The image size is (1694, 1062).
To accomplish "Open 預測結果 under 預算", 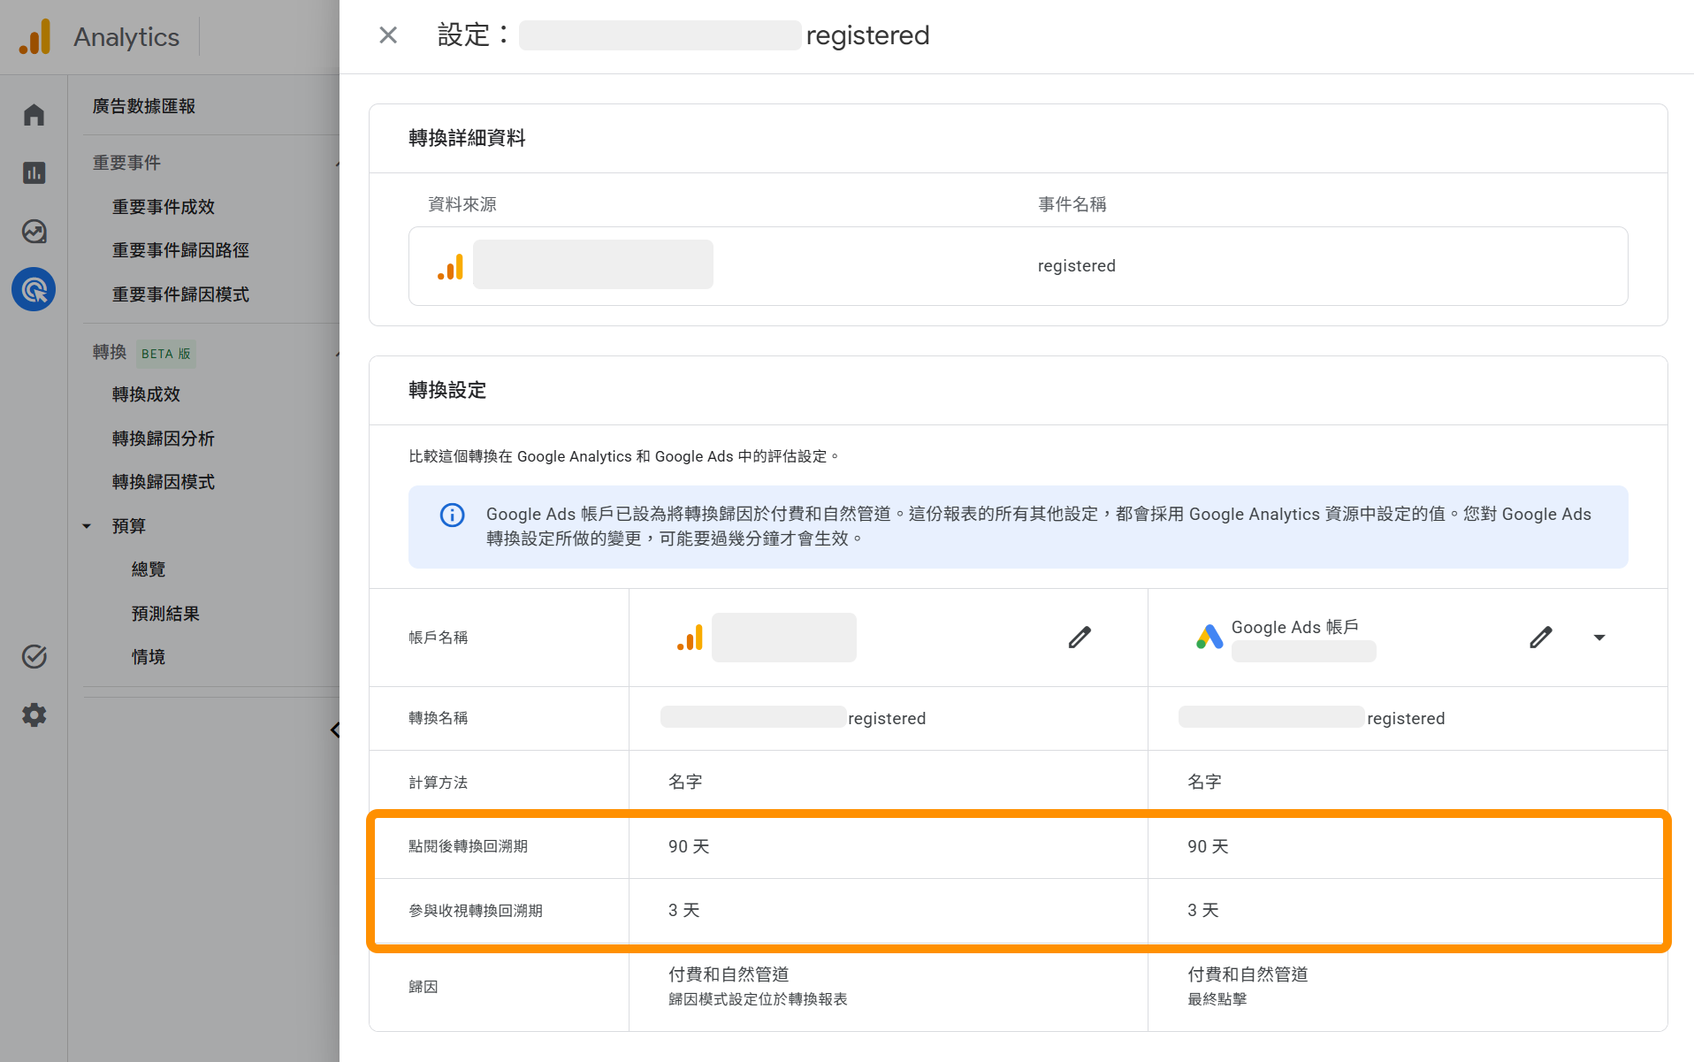I will [165, 614].
